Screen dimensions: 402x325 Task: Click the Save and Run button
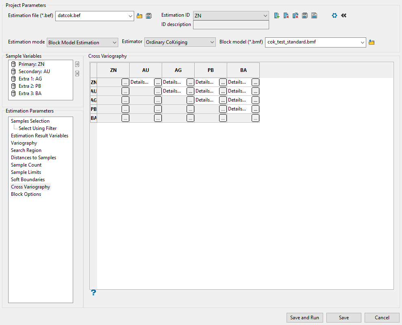[304, 318]
